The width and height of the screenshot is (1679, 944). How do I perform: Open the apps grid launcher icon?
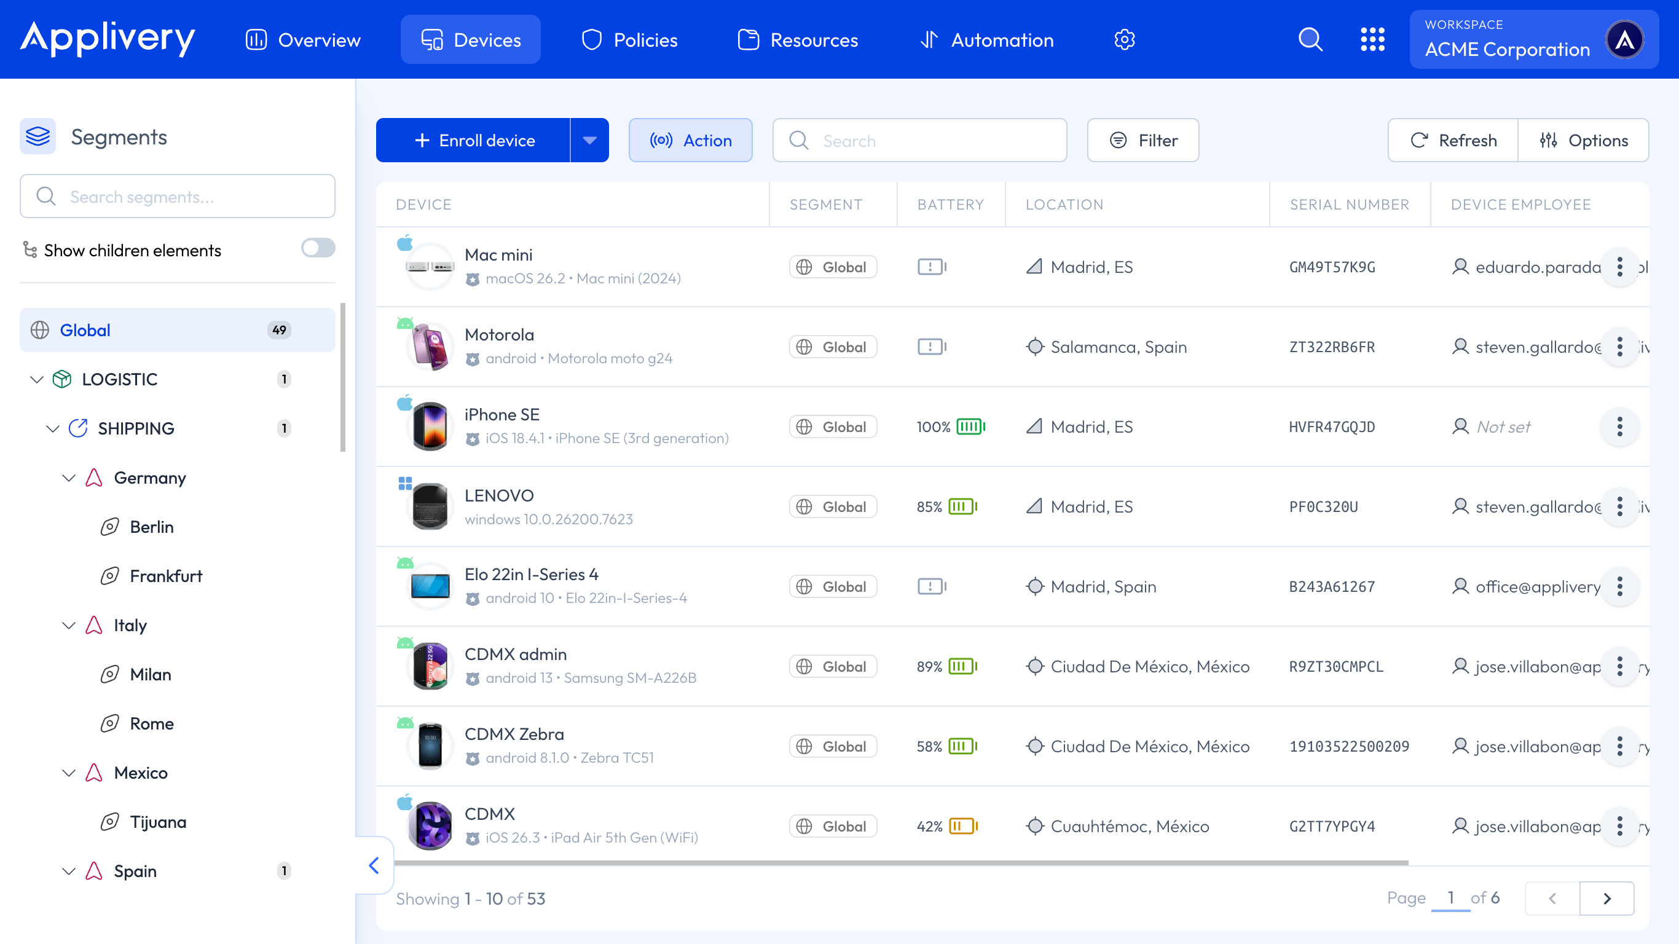pyautogui.click(x=1372, y=40)
